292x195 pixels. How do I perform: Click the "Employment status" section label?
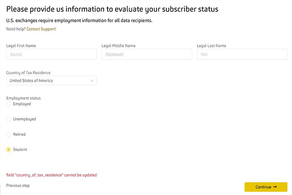click(23, 98)
